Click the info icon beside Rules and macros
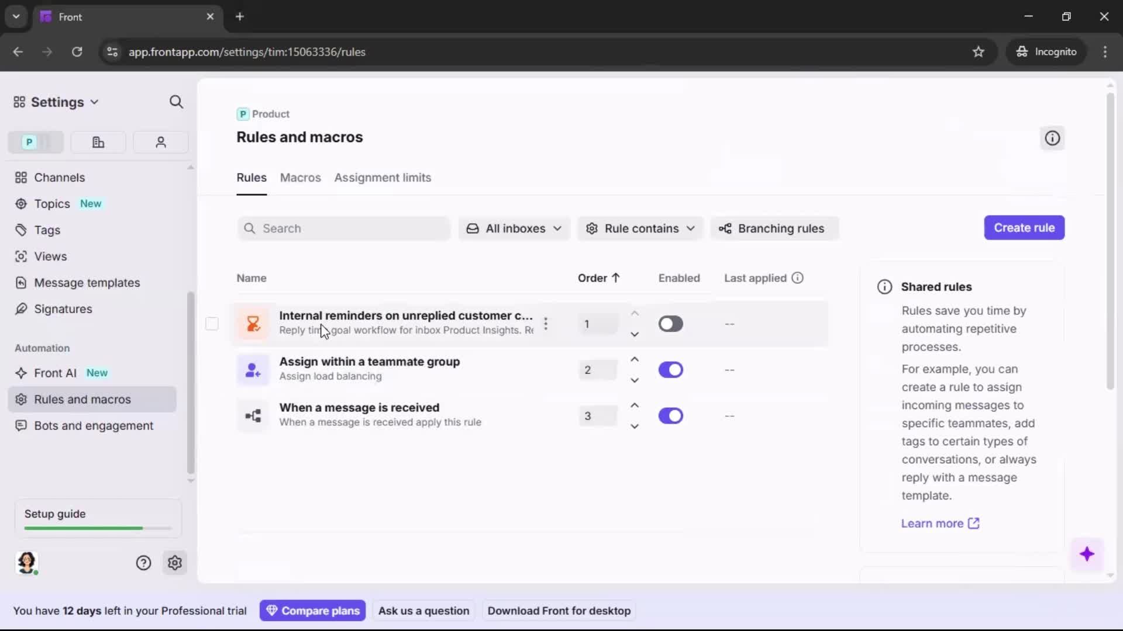Viewport: 1123px width, 631px height. pyautogui.click(x=1052, y=138)
